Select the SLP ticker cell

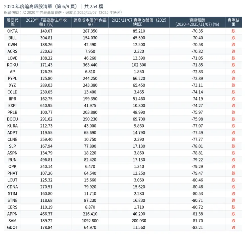pyautogui.click(x=12, y=146)
